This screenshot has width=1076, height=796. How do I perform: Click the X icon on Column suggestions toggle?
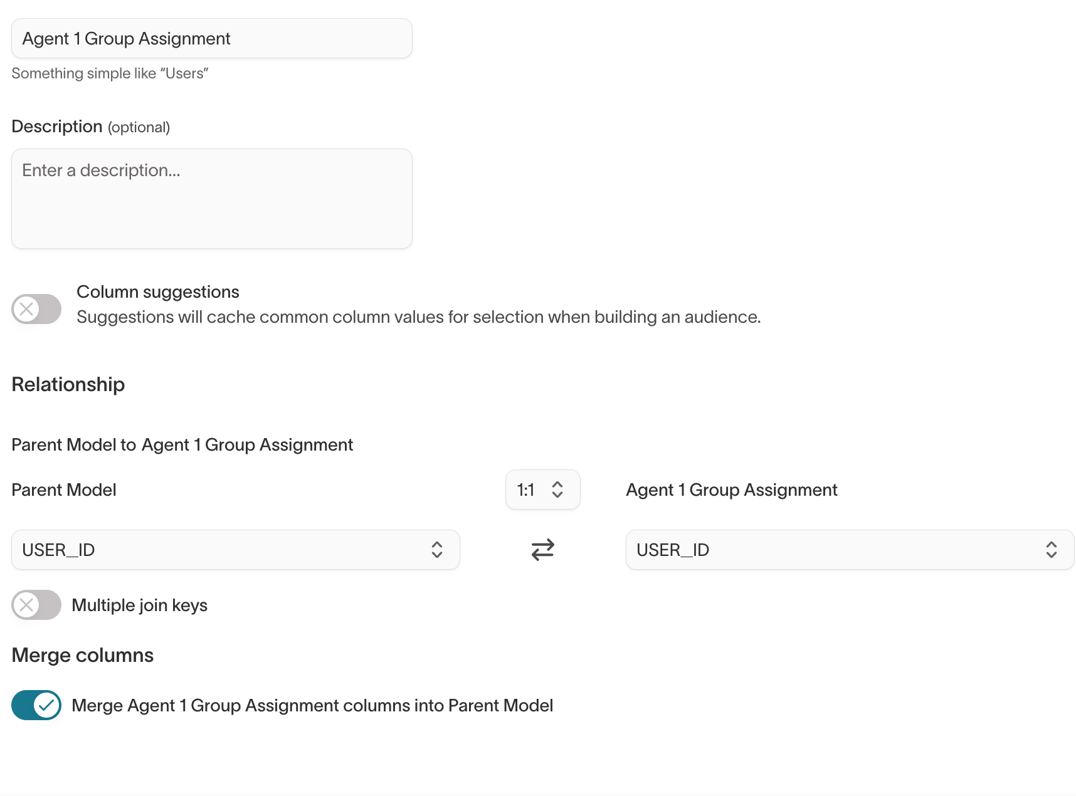(25, 308)
